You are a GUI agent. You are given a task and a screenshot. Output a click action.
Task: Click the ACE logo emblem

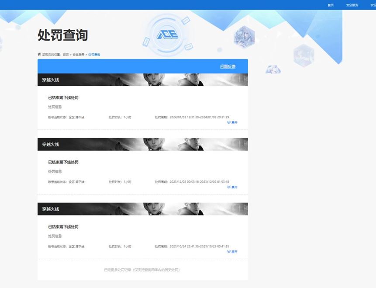167,35
